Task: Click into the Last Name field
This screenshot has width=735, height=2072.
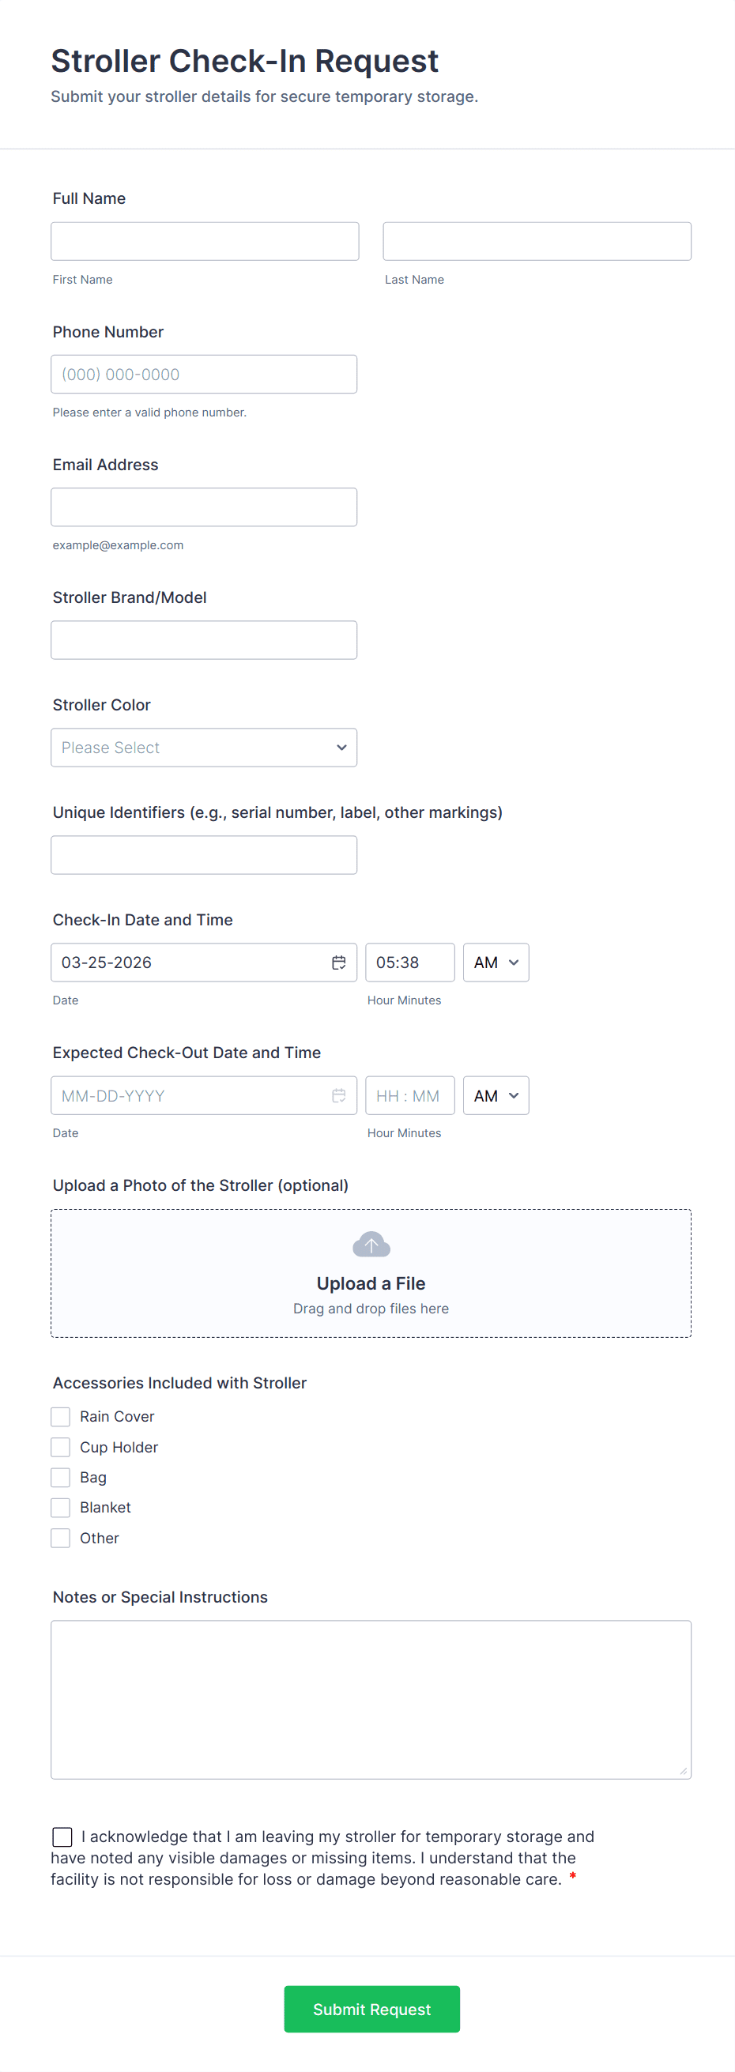Action: [x=537, y=241]
